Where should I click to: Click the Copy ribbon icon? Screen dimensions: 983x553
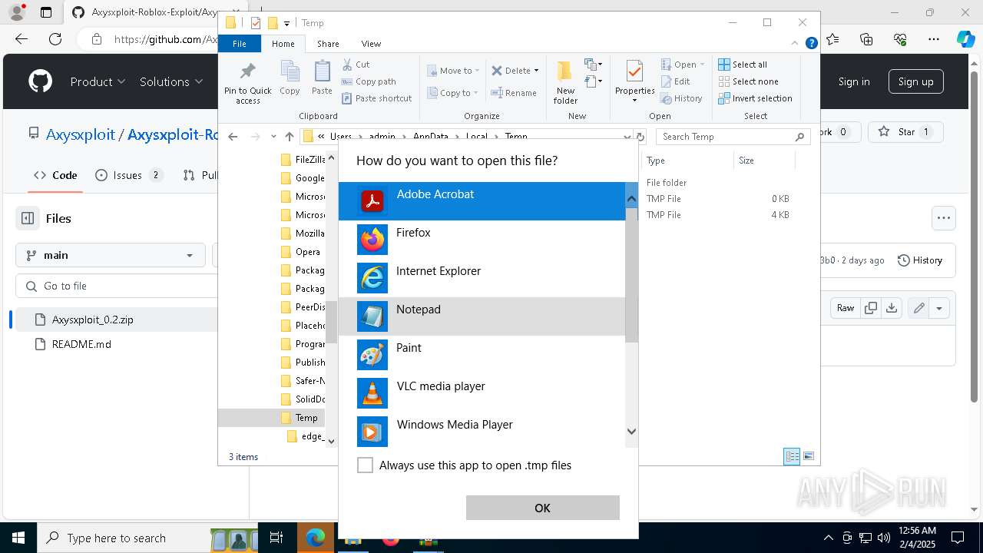[x=290, y=78]
